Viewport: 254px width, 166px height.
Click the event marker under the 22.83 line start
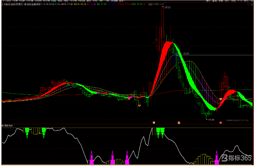click(x=179, y=123)
